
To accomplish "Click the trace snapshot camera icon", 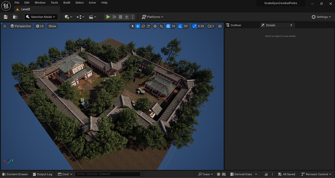I will click(224, 174).
